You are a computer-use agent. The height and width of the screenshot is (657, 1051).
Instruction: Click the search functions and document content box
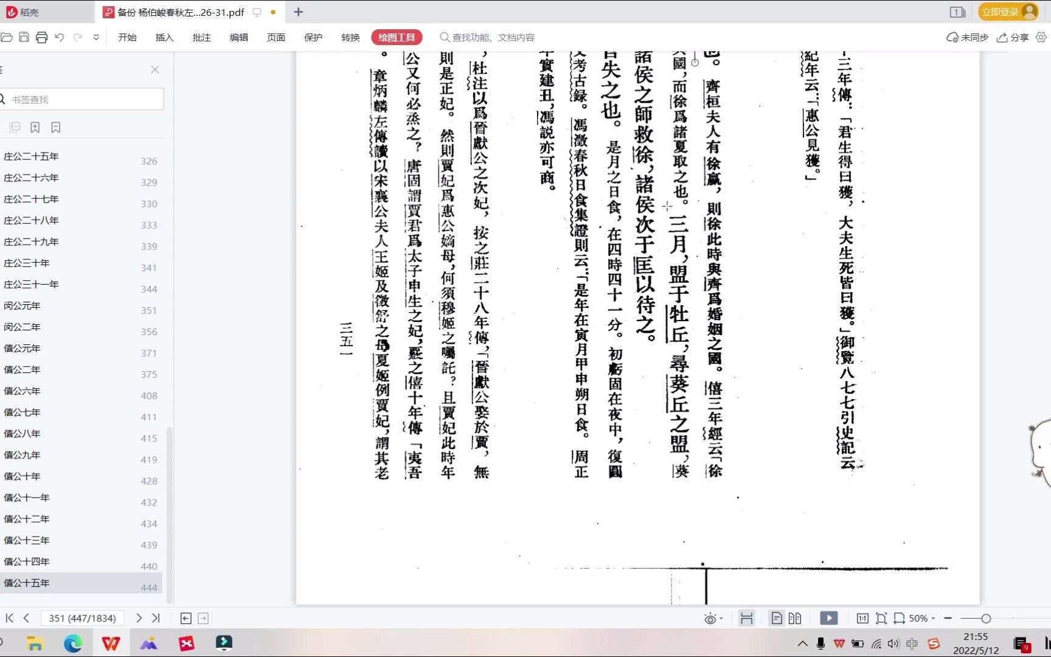487,37
